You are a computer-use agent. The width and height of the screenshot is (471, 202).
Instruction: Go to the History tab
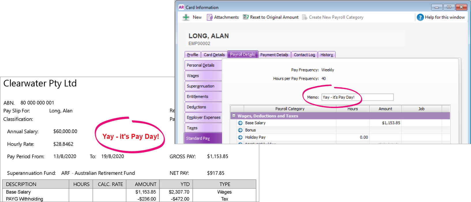click(x=326, y=55)
